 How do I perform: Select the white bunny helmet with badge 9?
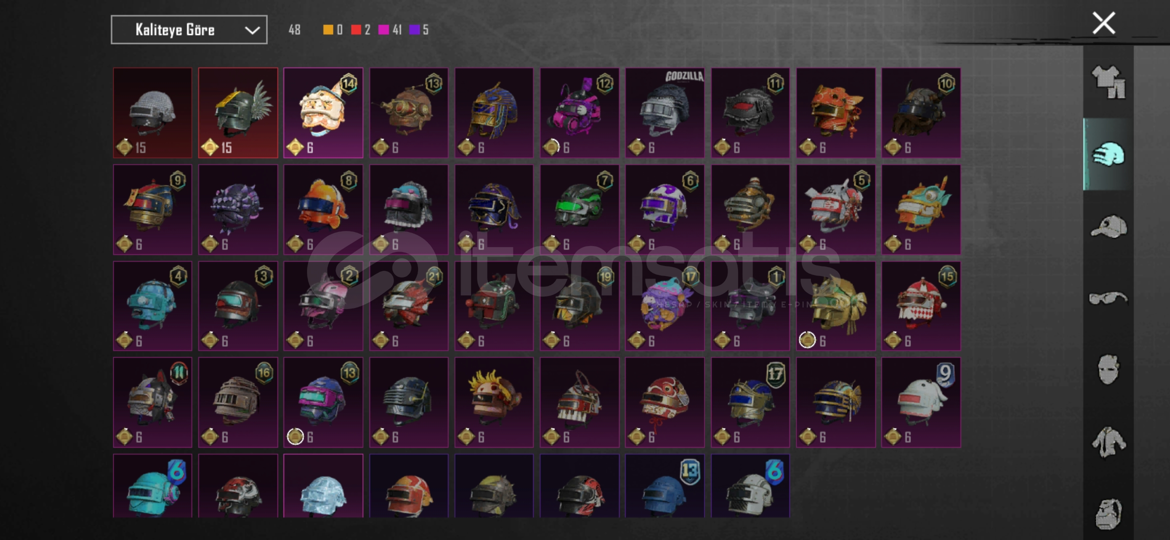click(x=921, y=402)
